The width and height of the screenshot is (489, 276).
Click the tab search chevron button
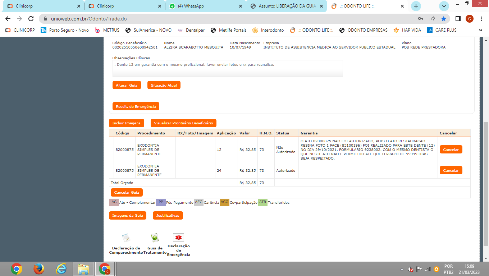pyautogui.click(x=444, y=6)
